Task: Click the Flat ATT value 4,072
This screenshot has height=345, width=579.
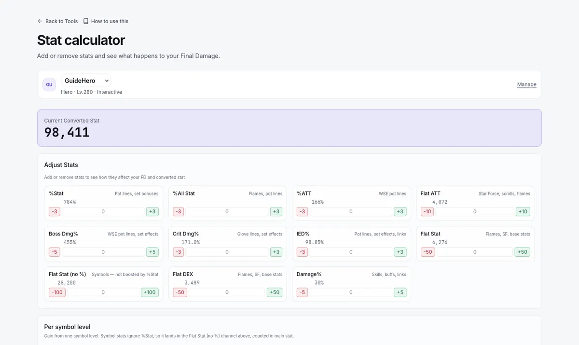Action: (x=440, y=202)
